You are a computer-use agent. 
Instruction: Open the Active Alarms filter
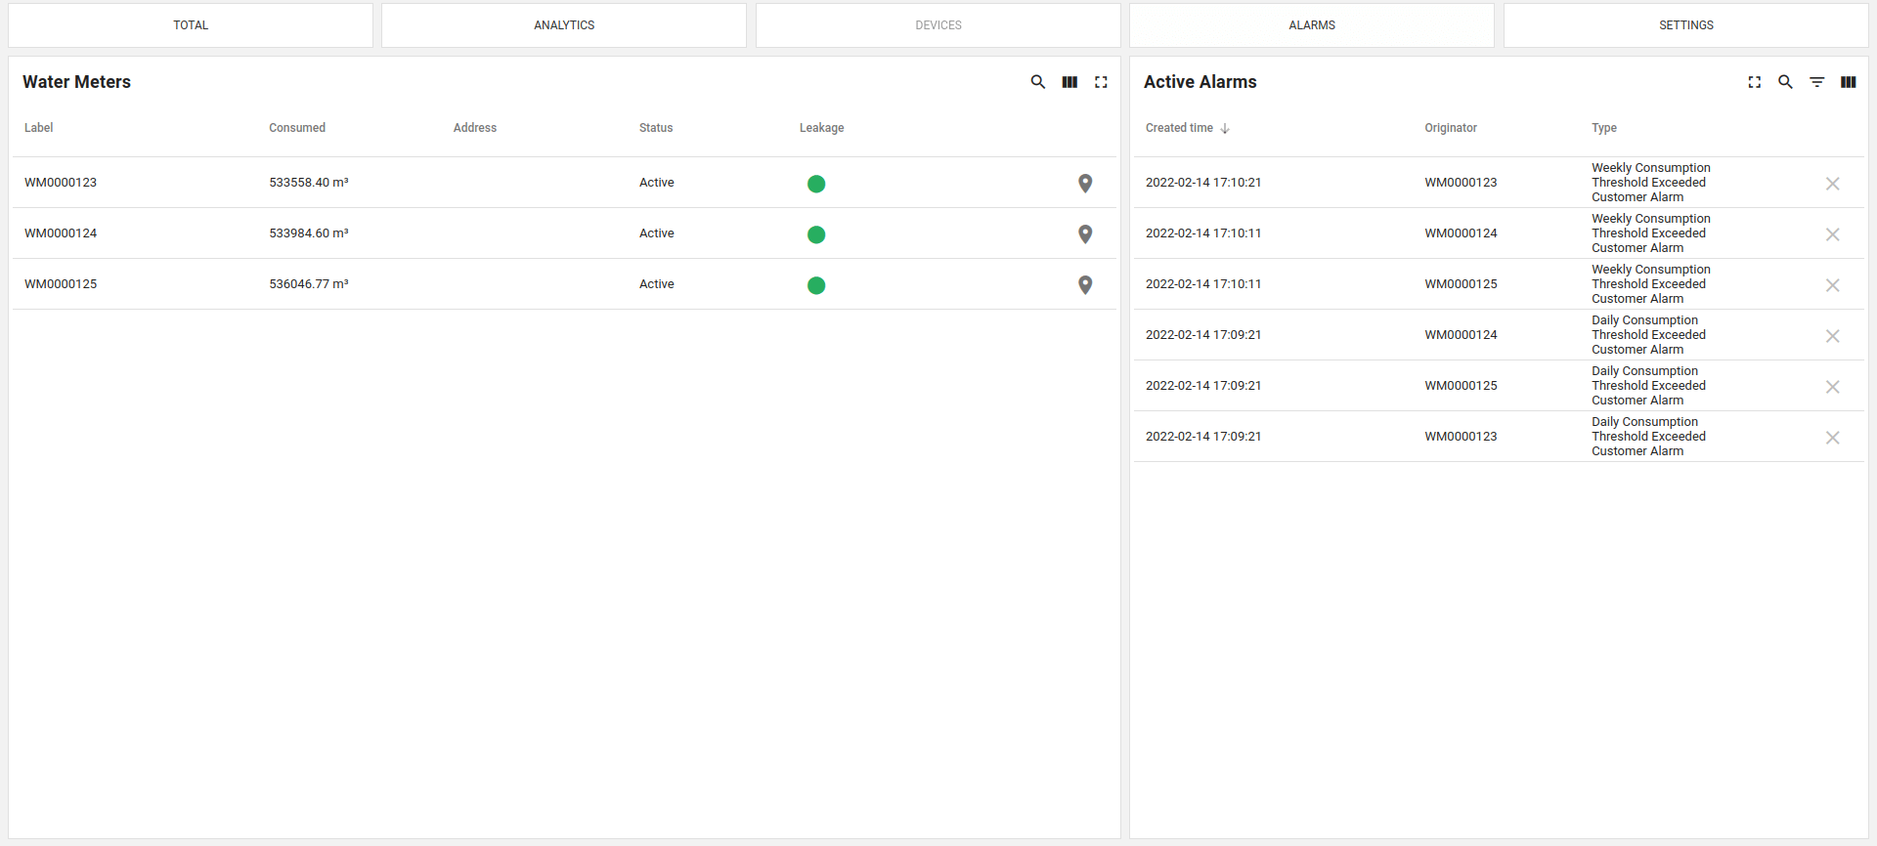[x=1816, y=82]
